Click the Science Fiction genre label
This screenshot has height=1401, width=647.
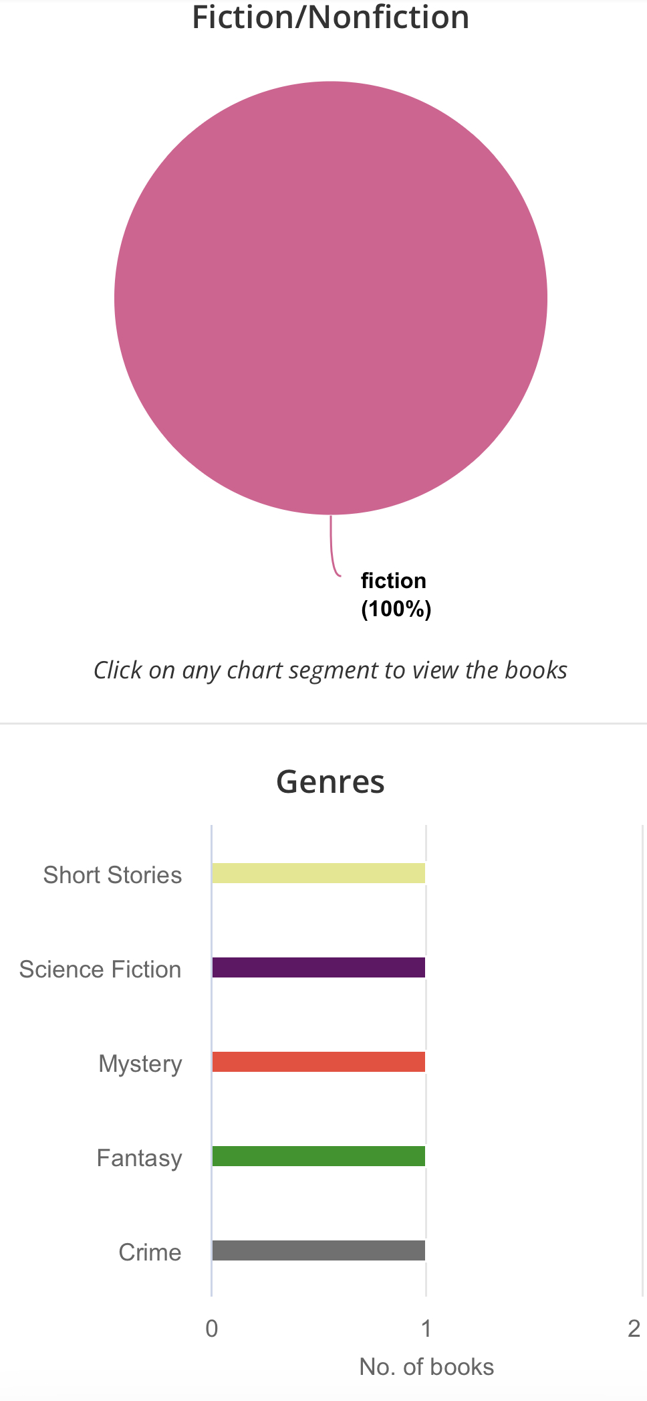pos(100,969)
